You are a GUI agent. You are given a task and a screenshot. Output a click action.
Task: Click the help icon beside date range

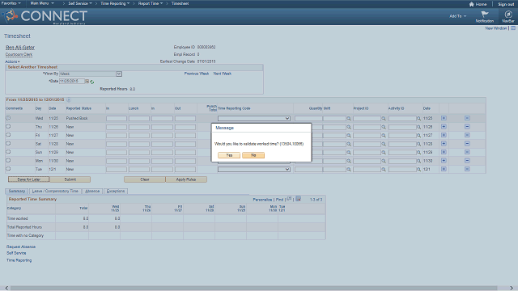[x=68, y=99]
